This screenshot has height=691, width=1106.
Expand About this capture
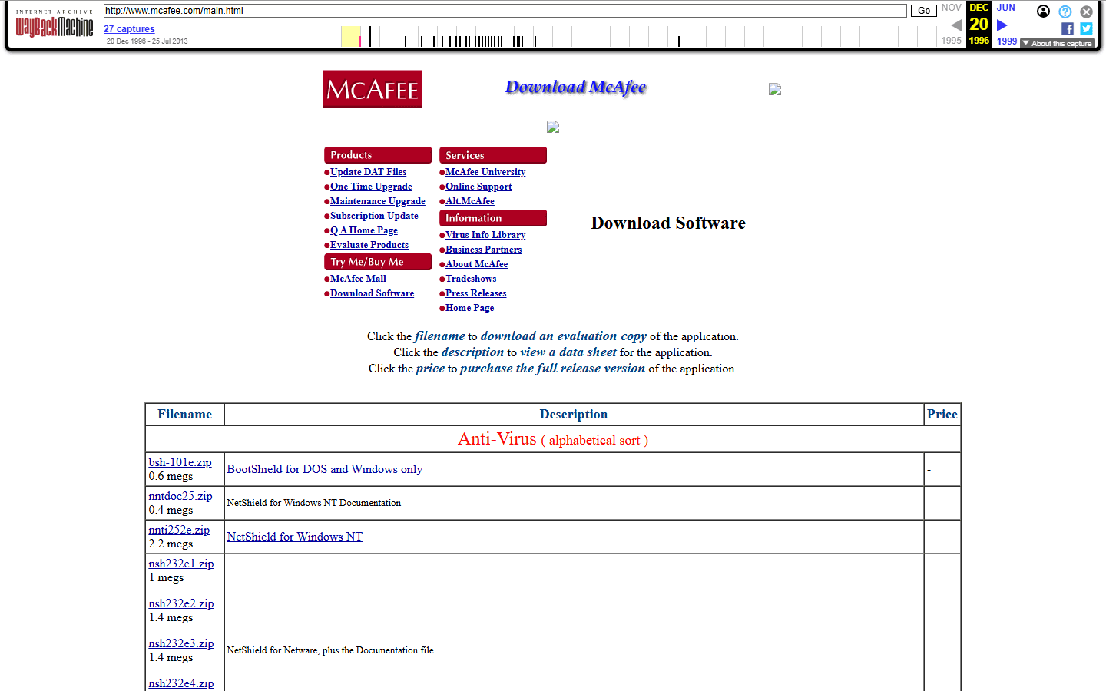pyautogui.click(x=1058, y=43)
